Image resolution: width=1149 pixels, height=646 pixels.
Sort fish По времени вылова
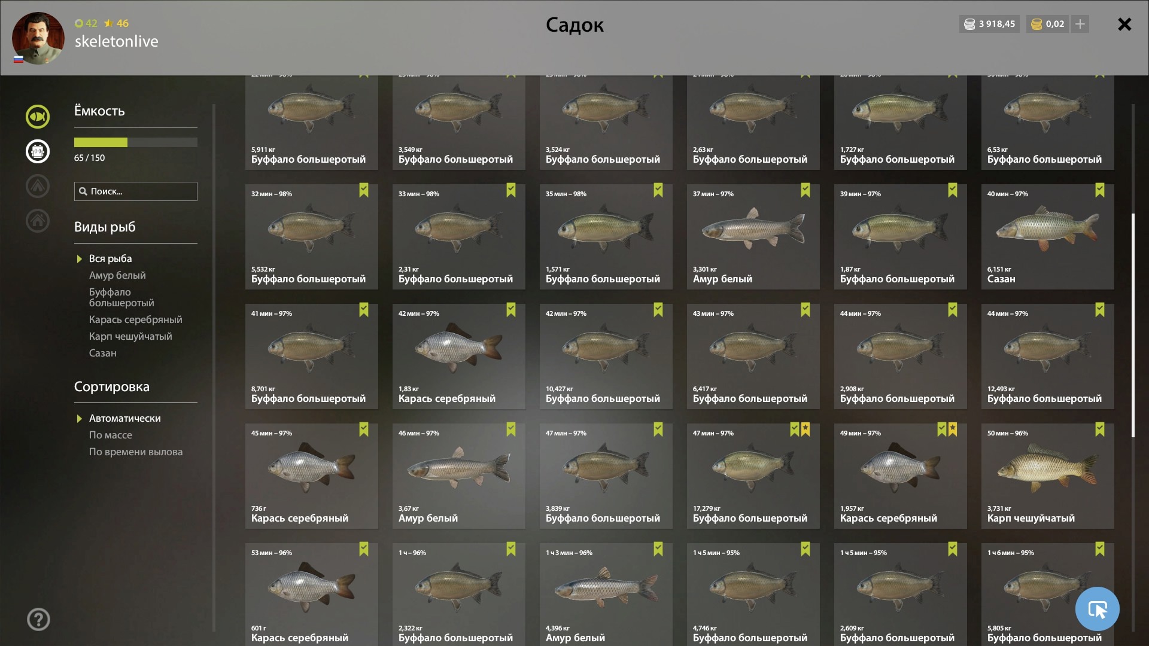136,452
